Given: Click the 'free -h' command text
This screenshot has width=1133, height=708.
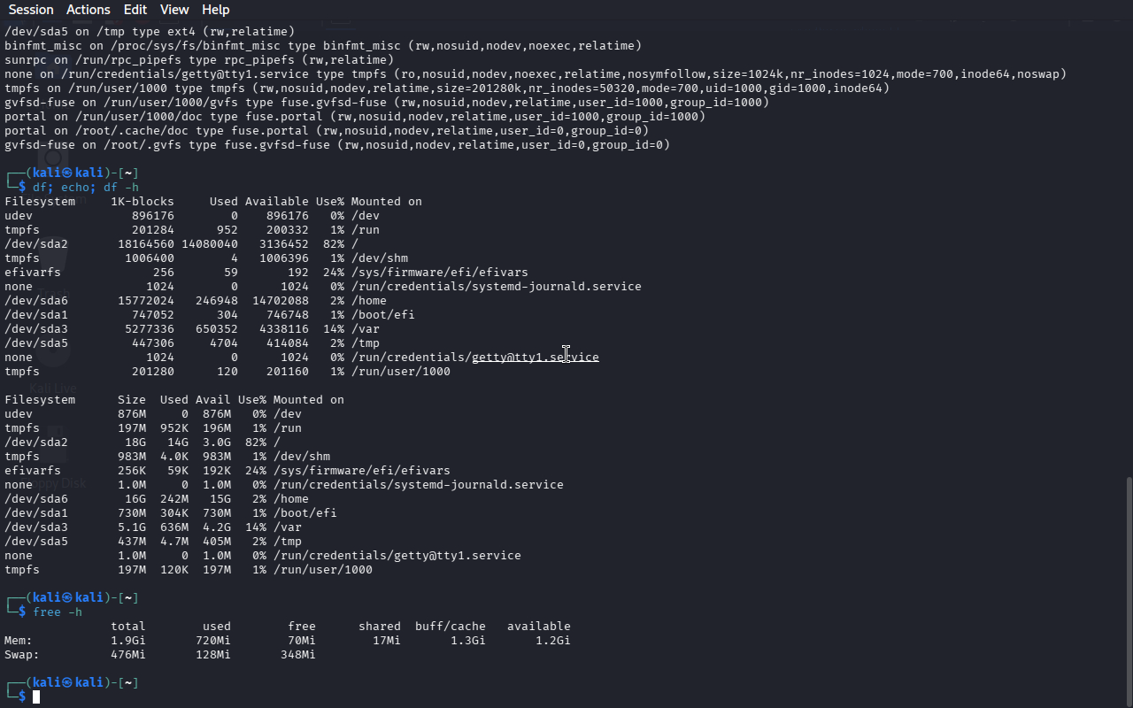Looking at the screenshot, I should pyautogui.click(x=58, y=612).
